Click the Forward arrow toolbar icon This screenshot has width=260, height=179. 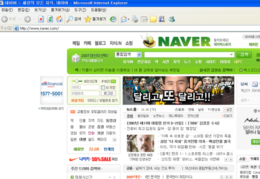tap(27, 19)
